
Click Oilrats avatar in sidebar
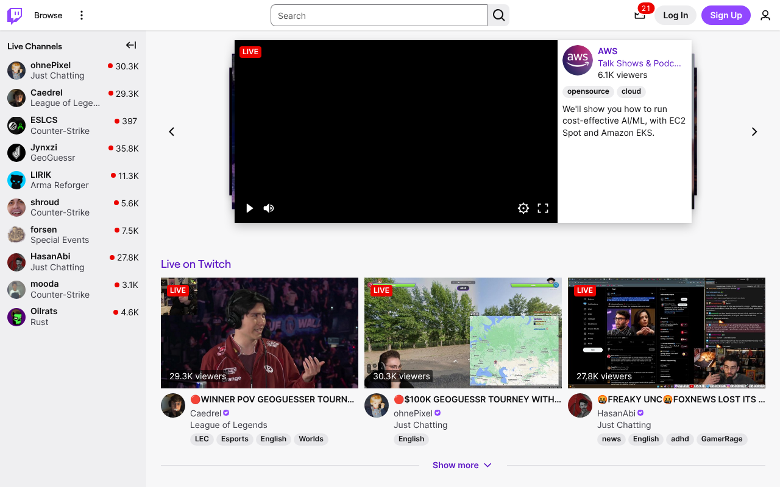(x=16, y=317)
